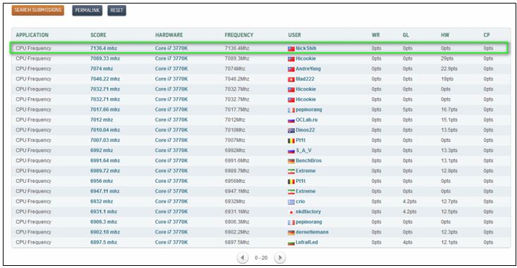Image resolution: width=517 pixels, height=268 pixels.
Task: Click the flag icon beside nkdfactory
Action: (291, 212)
